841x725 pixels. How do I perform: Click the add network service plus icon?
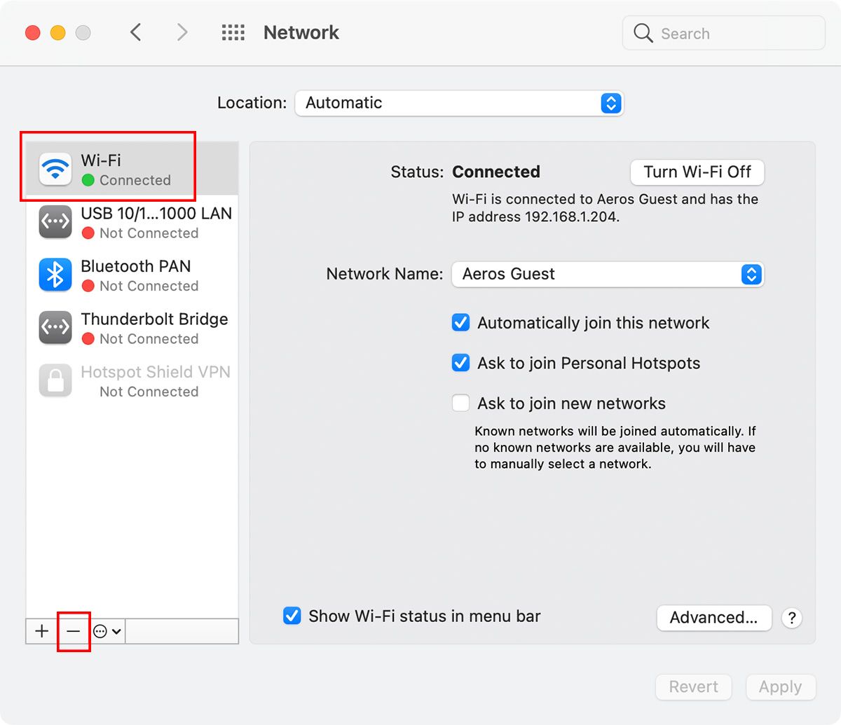(40, 631)
